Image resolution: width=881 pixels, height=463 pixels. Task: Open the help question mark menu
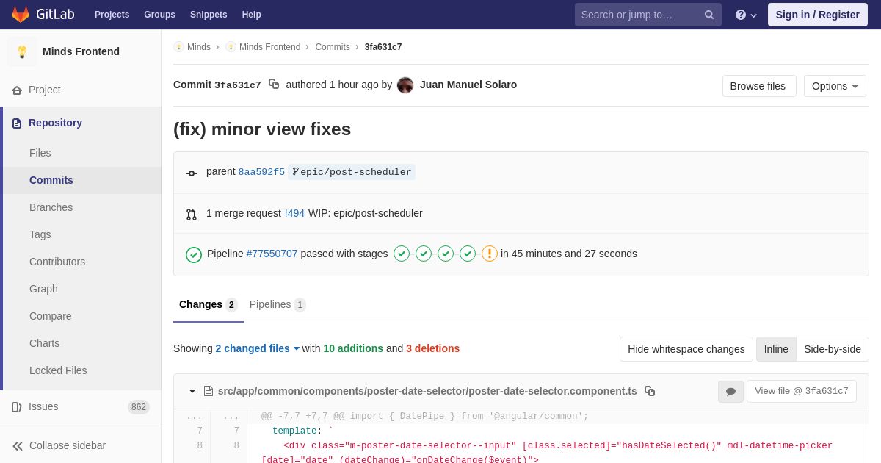pyautogui.click(x=745, y=15)
